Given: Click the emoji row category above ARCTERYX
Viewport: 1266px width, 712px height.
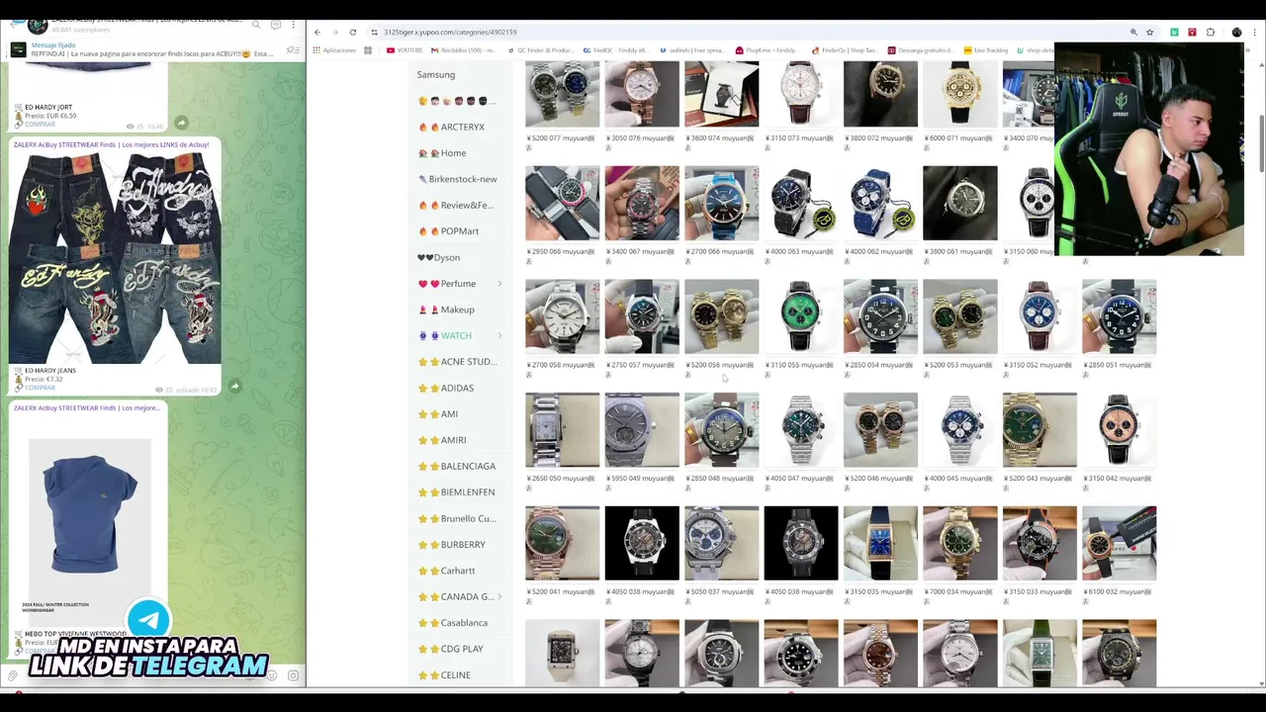Looking at the screenshot, I should click(x=457, y=101).
